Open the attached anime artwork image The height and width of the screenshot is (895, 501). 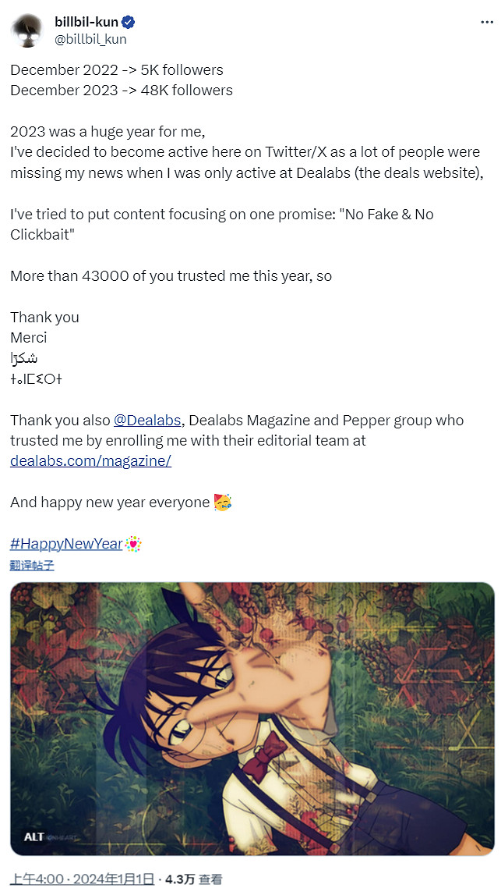click(252, 718)
